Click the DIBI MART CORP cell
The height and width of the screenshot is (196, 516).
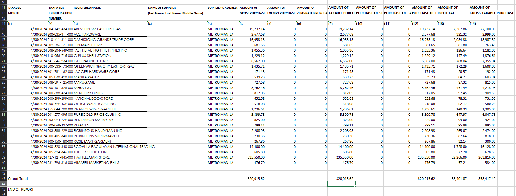pos(110,45)
